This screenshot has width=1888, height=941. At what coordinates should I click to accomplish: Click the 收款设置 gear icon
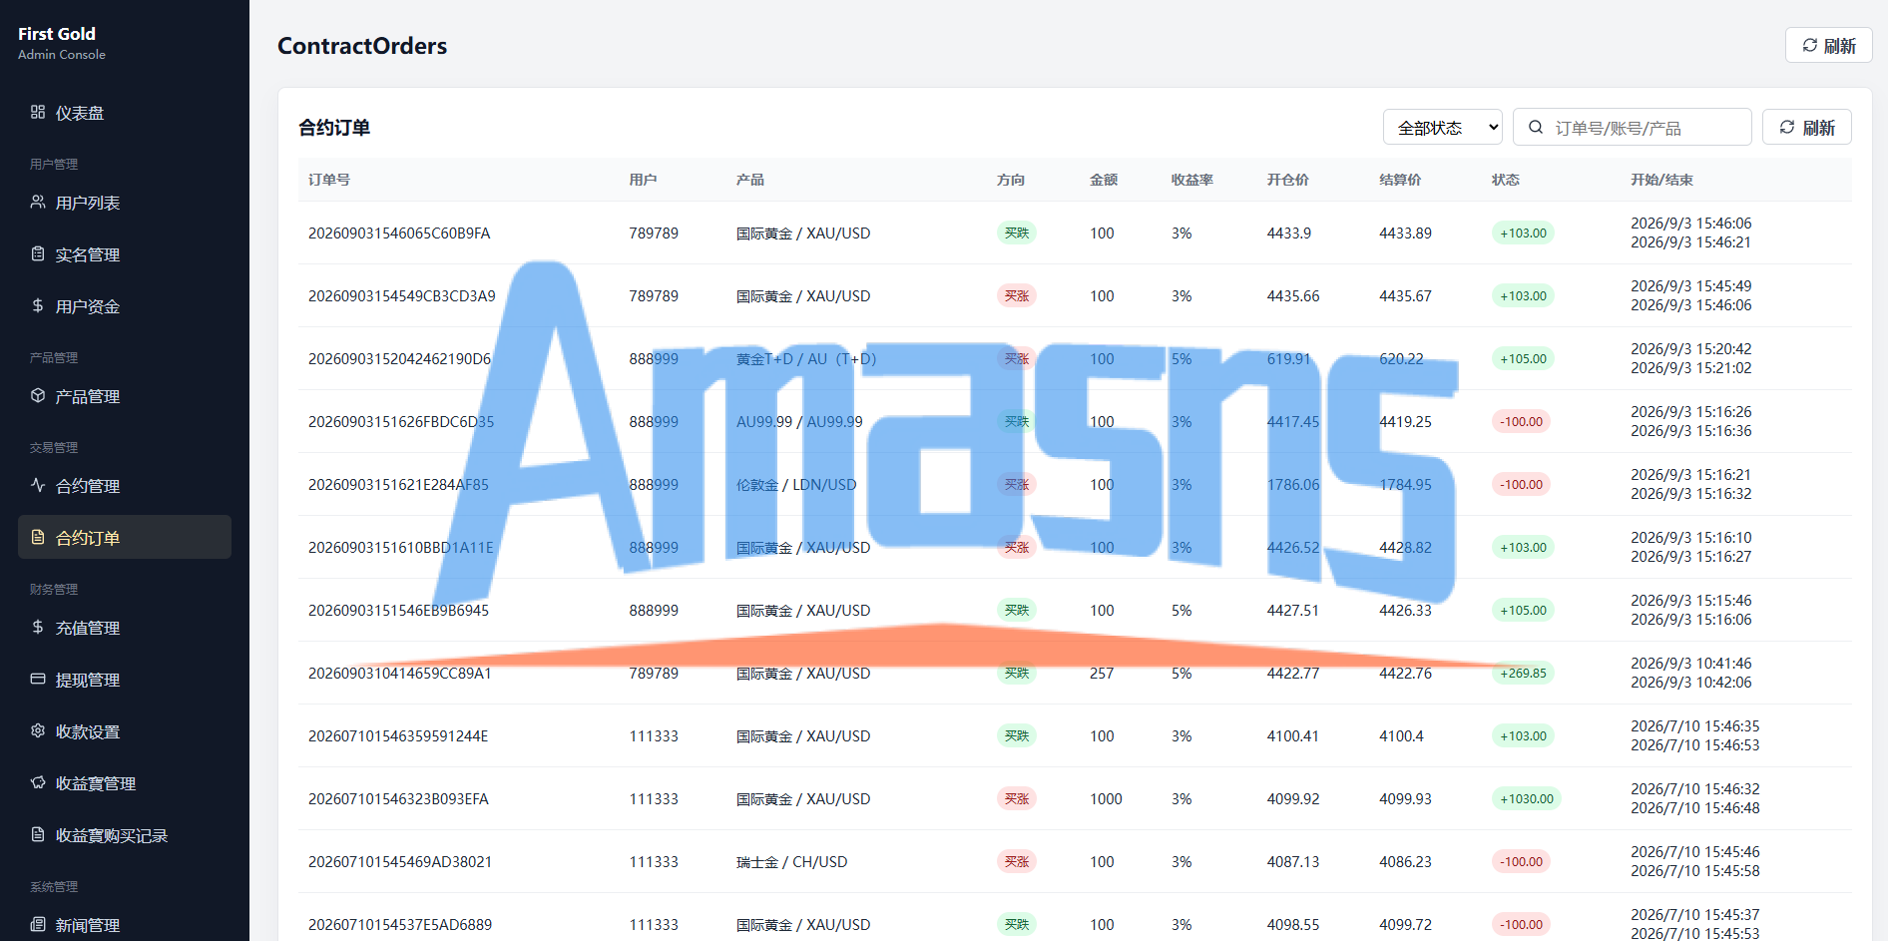point(38,730)
